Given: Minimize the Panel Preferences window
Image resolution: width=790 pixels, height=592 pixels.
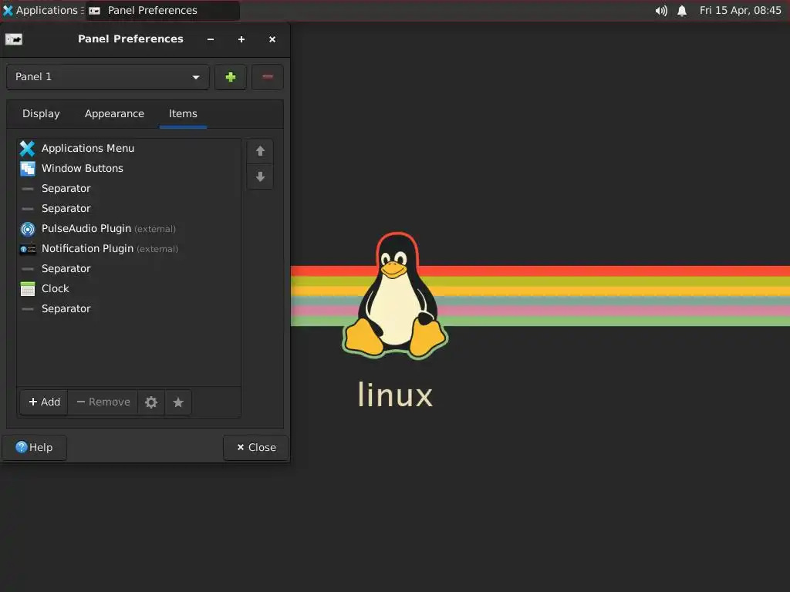Looking at the screenshot, I should pos(211,39).
